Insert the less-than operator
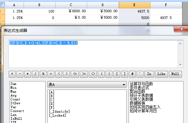This screenshot has height=123, width=188. coord(59,74)
